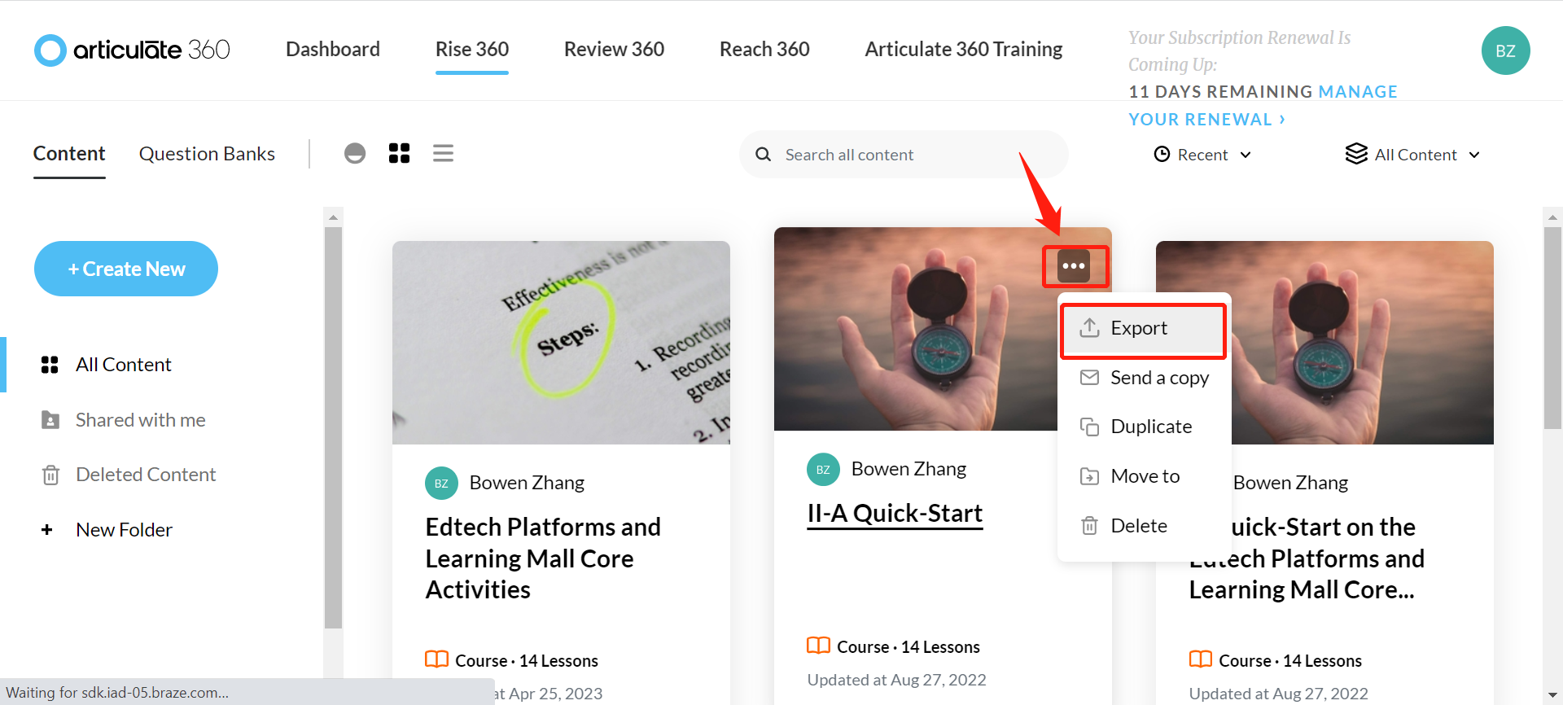The image size is (1563, 705).
Task: Open the Dashboard tab
Action: [x=333, y=50]
